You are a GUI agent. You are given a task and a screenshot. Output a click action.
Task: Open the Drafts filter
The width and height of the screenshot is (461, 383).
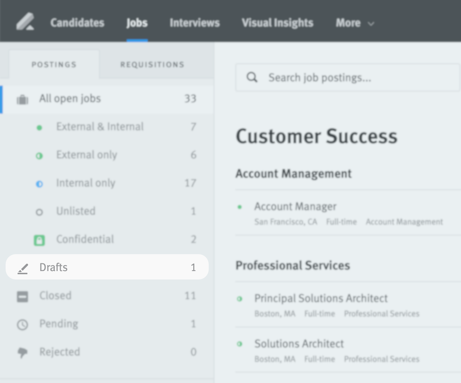(107, 267)
